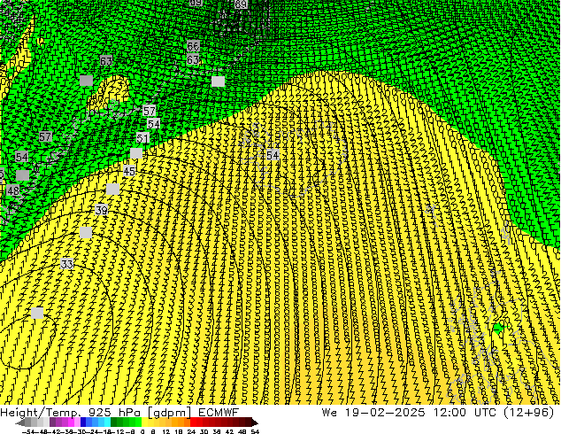Pick the bright red swatch in the legend
The image size is (561, 434).
(x=194, y=422)
